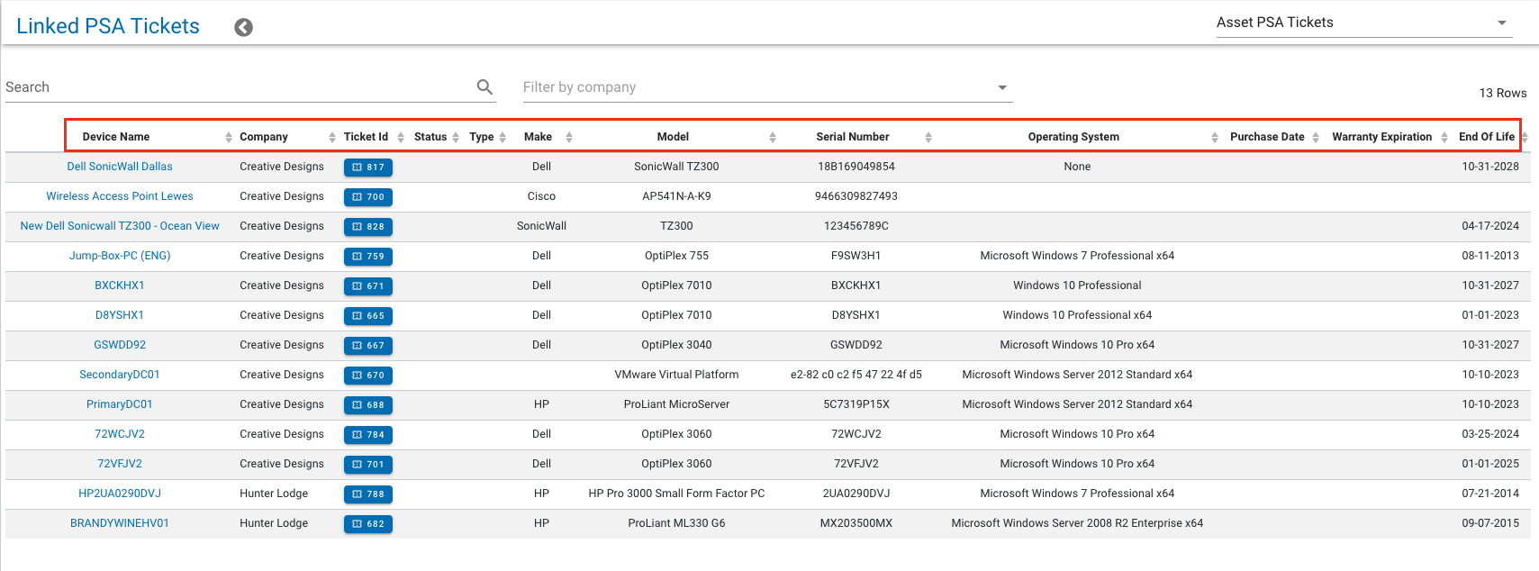
Task: Open SecondaryDC01 device link
Action: coord(120,375)
